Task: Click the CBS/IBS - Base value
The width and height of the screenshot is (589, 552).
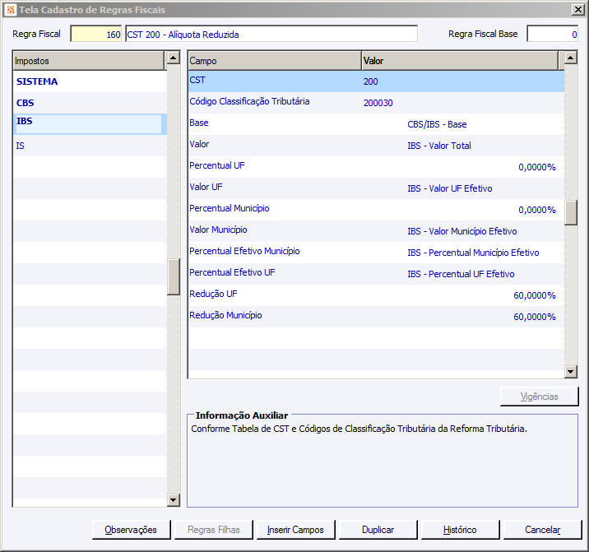Action: click(437, 124)
